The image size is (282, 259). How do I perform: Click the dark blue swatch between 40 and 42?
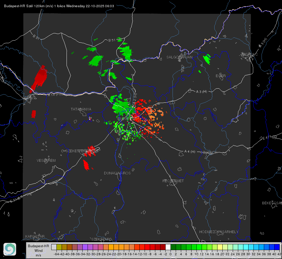coord(277,247)
